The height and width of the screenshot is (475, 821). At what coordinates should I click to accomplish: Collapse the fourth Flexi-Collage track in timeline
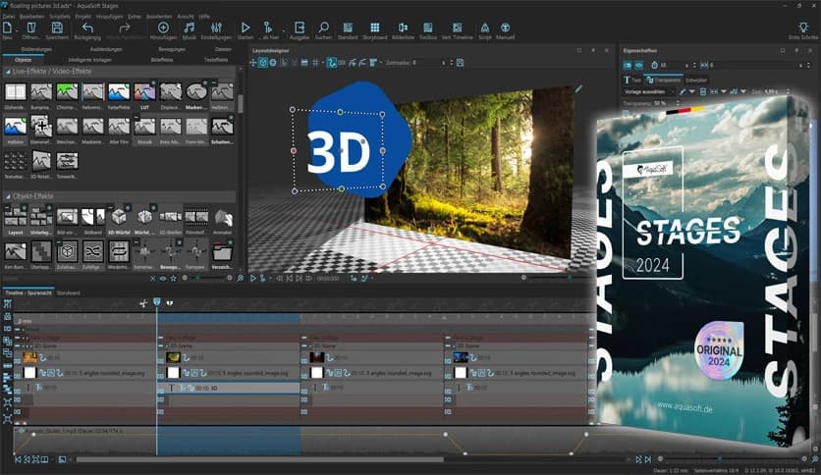coord(447,339)
